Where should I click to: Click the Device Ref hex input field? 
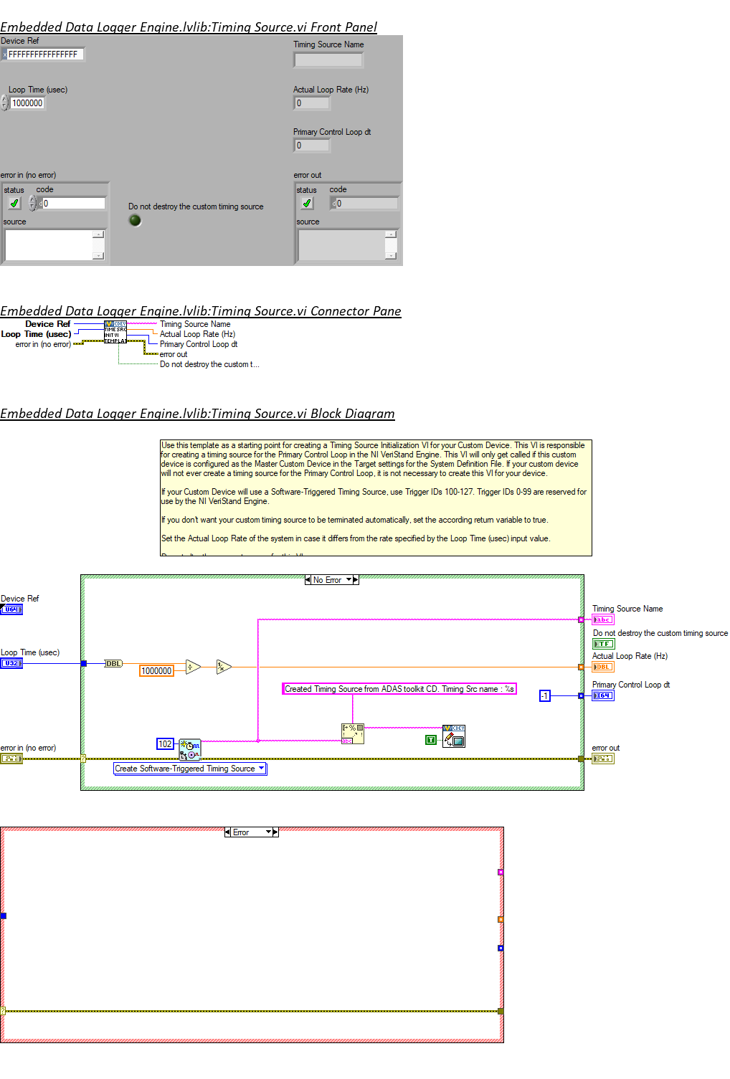click(45, 54)
